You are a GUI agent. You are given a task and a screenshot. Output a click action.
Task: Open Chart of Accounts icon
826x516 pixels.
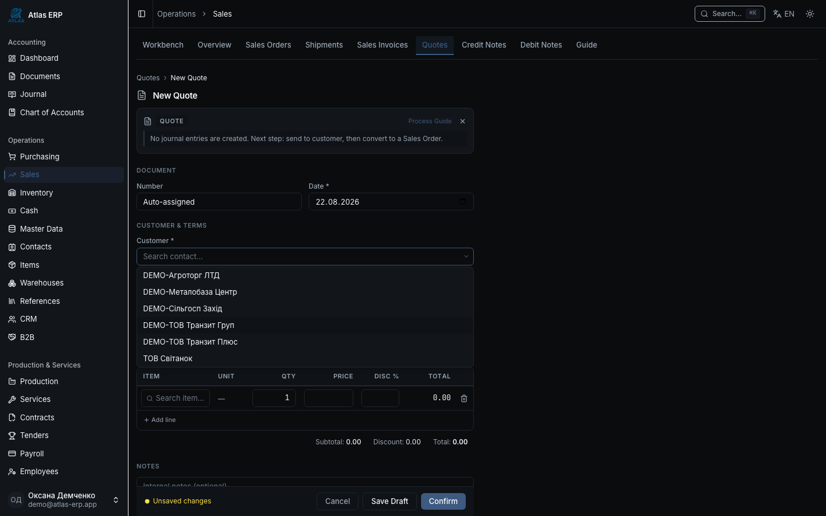(x=12, y=112)
